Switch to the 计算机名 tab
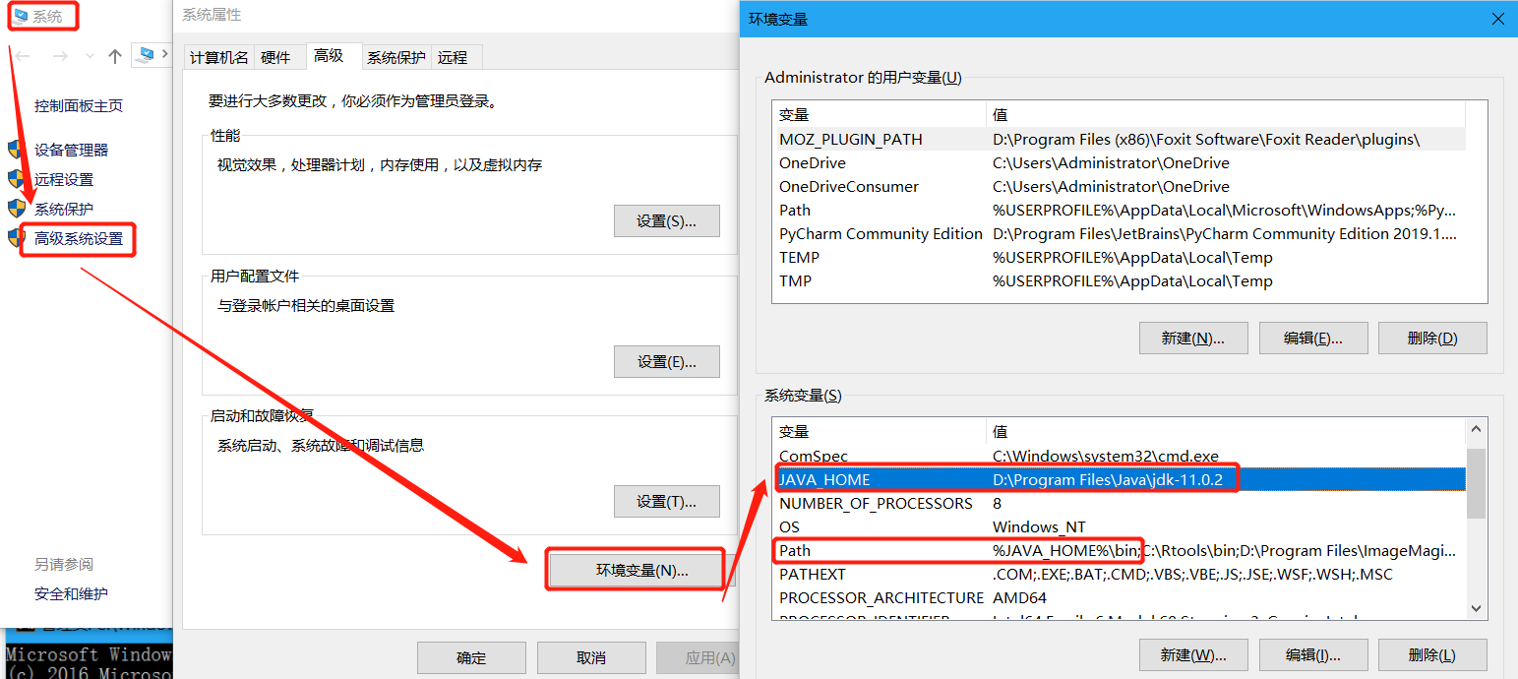This screenshot has height=679, width=1518. click(218, 57)
